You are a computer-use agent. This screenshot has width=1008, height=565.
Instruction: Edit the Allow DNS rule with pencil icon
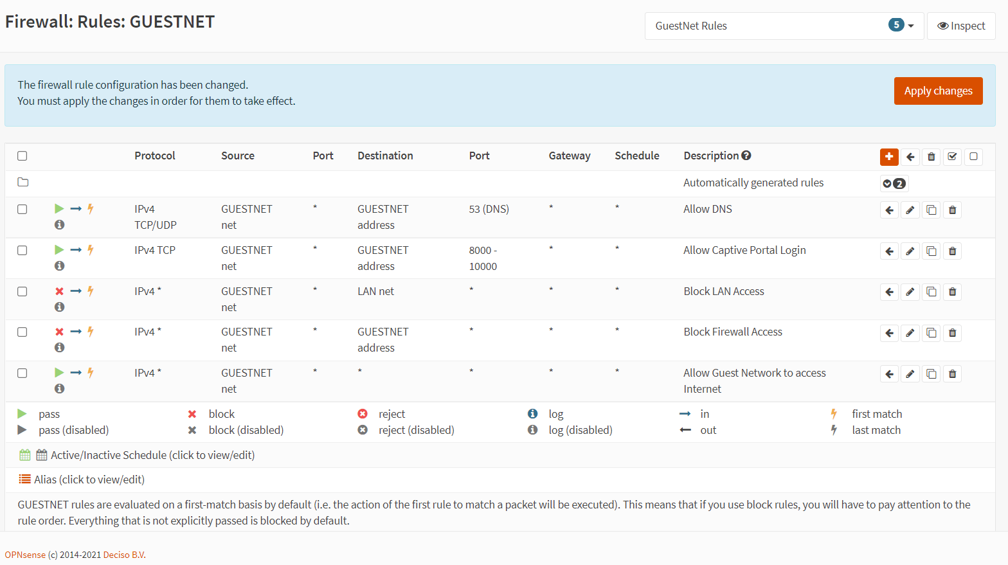(x=910, y=210)
